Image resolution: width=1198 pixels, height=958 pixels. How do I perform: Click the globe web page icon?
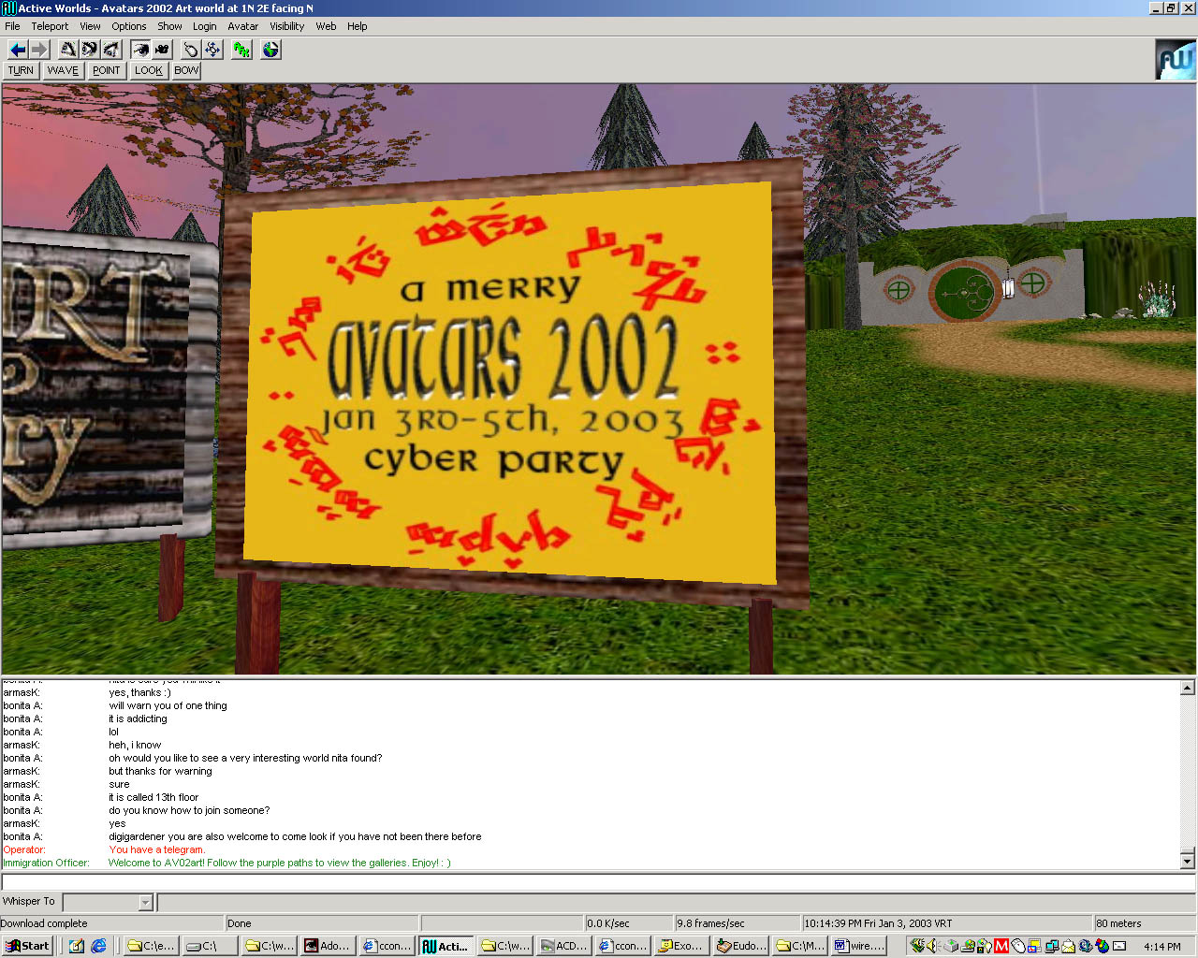click(x=270, y=50)
